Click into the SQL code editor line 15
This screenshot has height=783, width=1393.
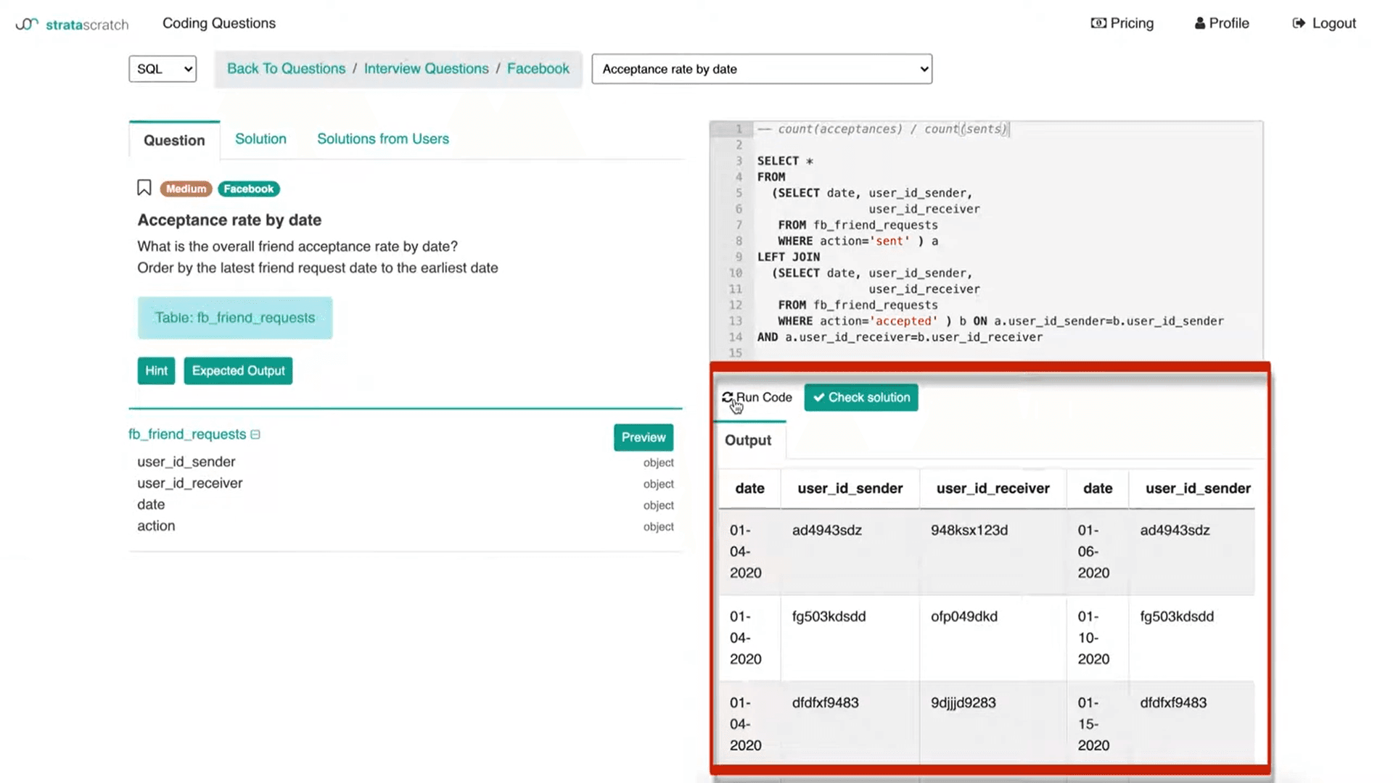pyautogui.click(x=871, y=353)
